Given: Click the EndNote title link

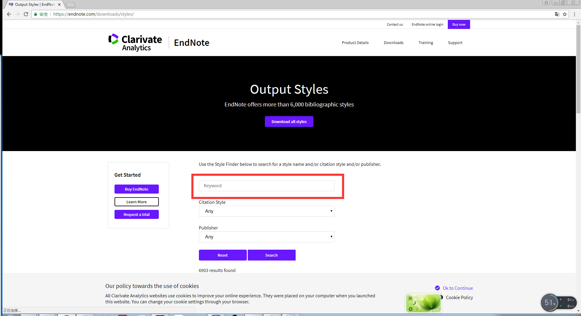Looking at the screenshot, I should [x=192, y=43].
